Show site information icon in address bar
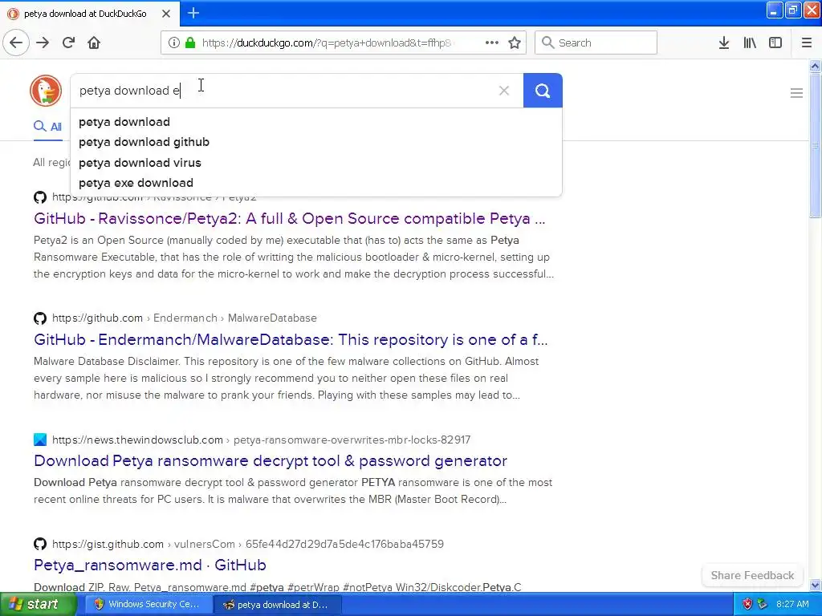822x616 pixels. (174, 43)
